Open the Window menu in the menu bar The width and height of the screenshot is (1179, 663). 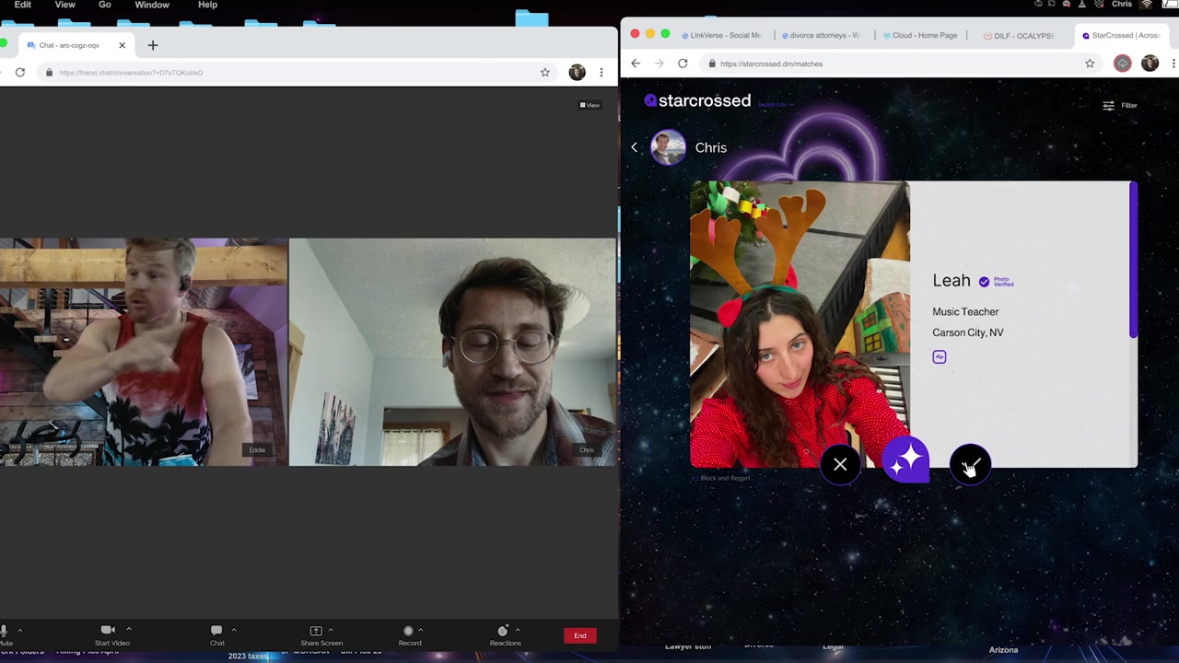click(x=152, y=5)
